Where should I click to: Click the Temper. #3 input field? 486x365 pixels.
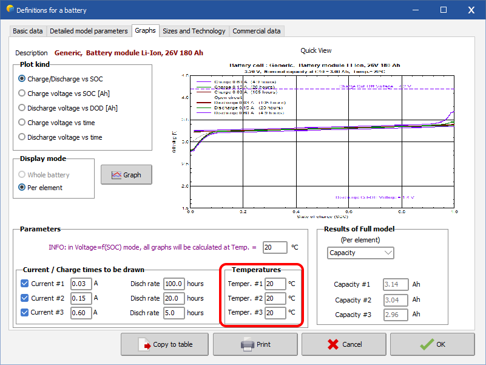[275, 313]
